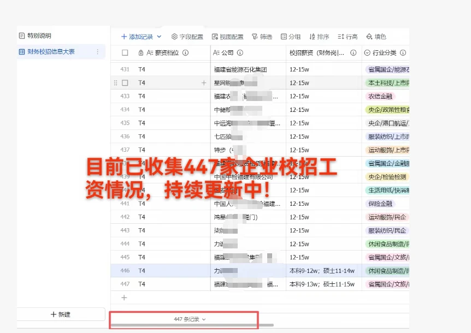
Task: Click the info icon beside 行业分类 column
Action: click(x=403, y=53)
